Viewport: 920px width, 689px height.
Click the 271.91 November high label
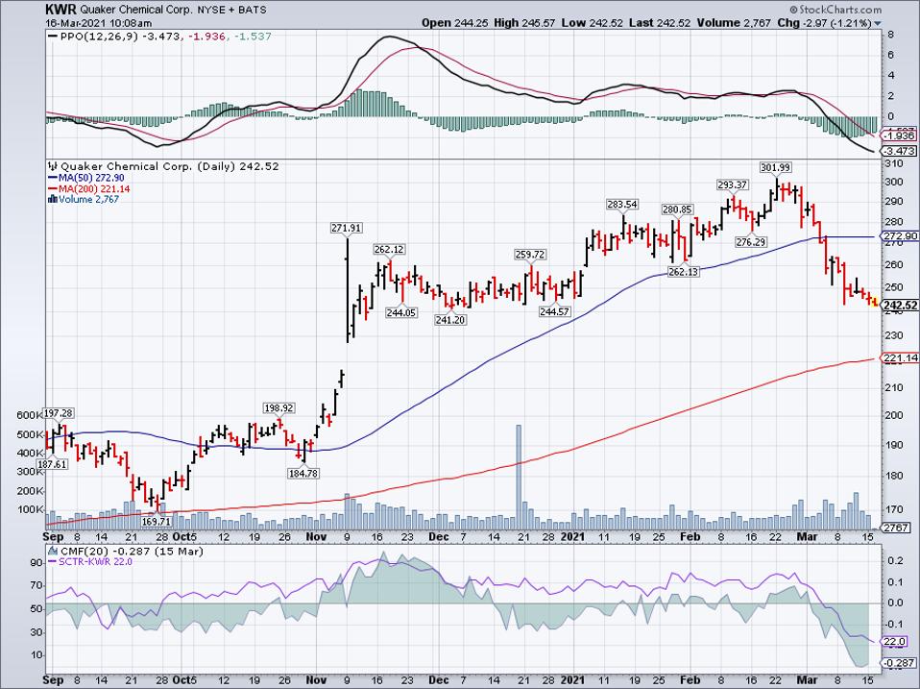tap(347, 229)
